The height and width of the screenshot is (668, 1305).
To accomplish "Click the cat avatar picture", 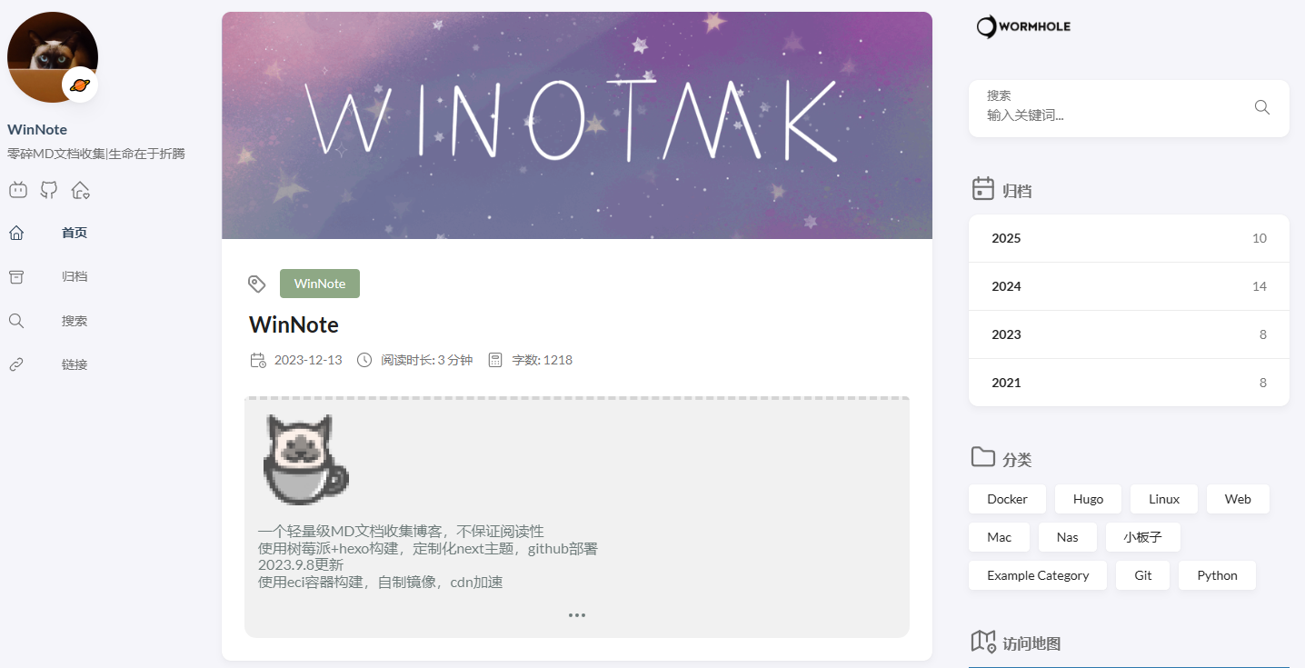I will click(53, 57).
